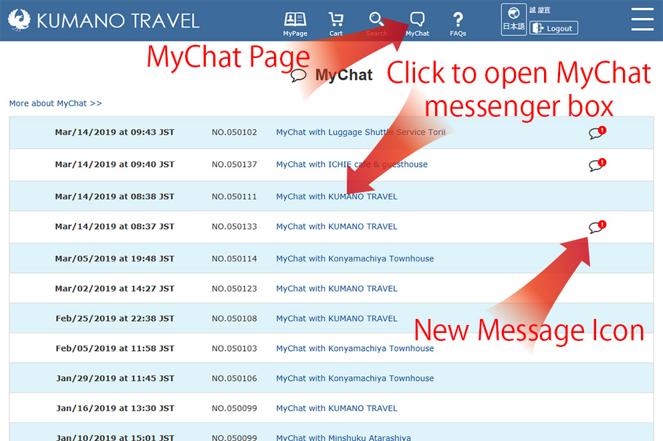Click chat number NO.050108
The height and width of the screenshot is (441, 663).
(234, 319)
